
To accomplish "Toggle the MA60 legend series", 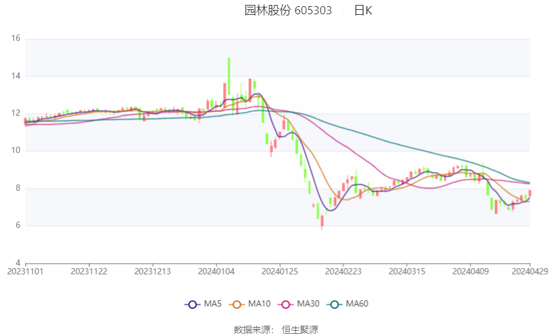I will click(x=347, y=304).
